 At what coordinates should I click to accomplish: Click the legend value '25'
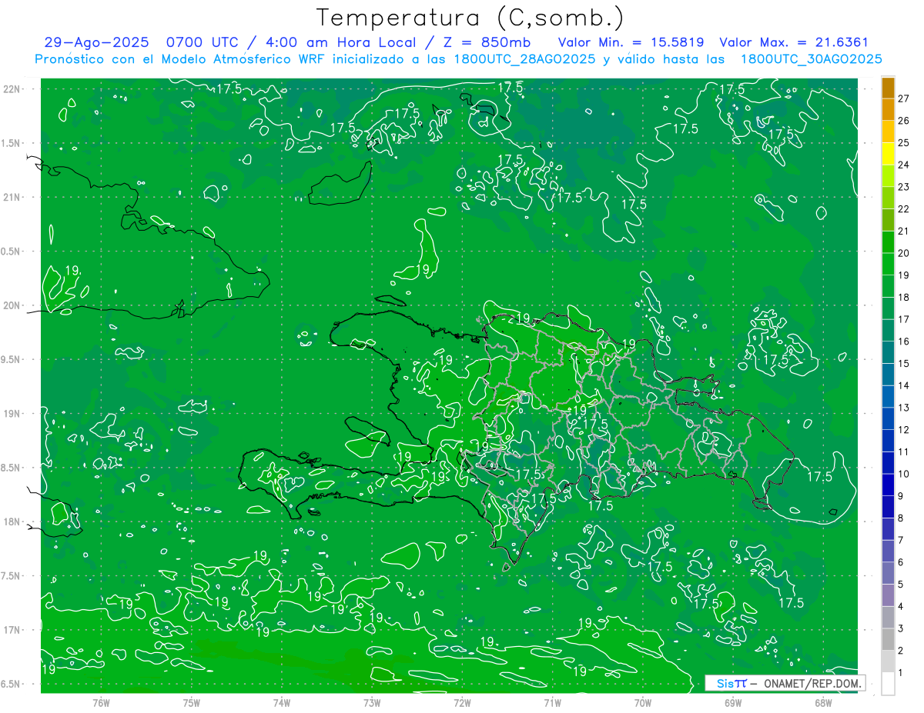pyautogui.click(x=903, y=143)
